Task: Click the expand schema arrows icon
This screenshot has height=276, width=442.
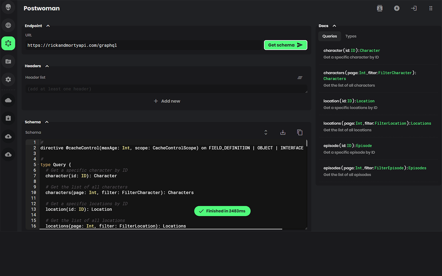Action: [266, 132]
